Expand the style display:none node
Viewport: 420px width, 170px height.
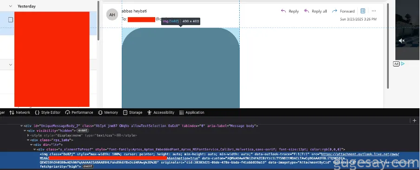(28, 136)
